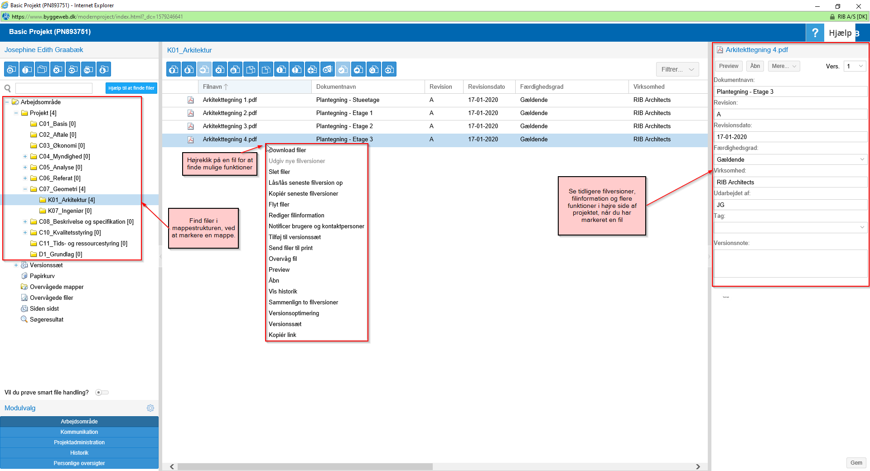Toggle smart file handling switch
Viewport: 870px width, 471px height.
pyautogui.click(x=101, y=393)
